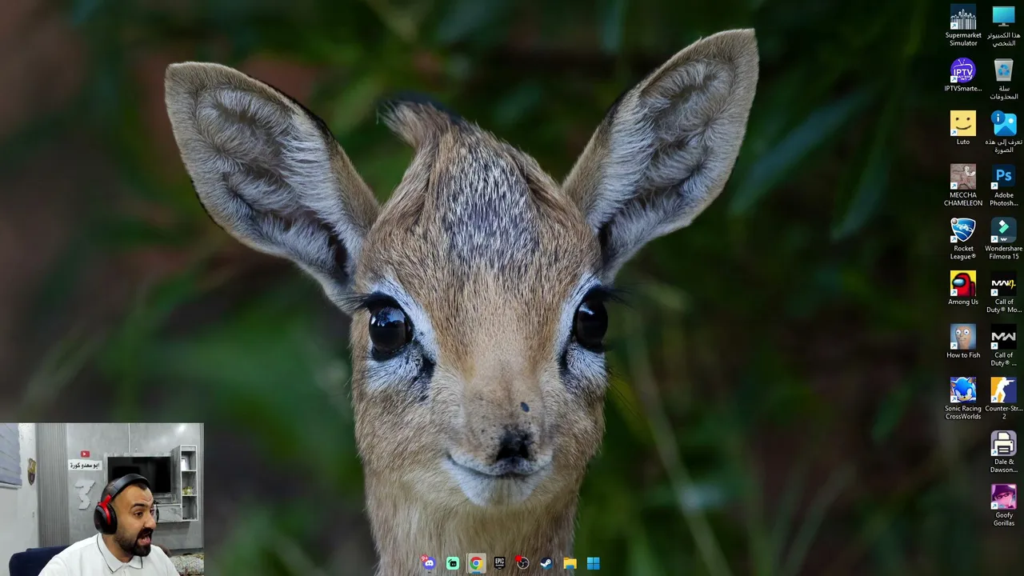The height and width of the screenshot is (576, 1024).
Task: Open the Windows Start menu
Action: point(593,563)
